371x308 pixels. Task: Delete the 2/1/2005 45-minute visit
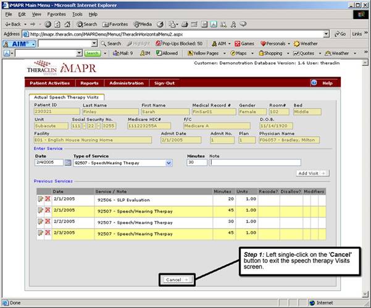pyautogui.click(x=48, y=210)
